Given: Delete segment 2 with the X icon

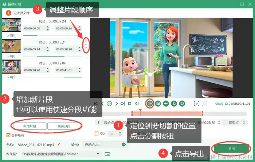Looking at the screenshot, I should pos(86,41).
